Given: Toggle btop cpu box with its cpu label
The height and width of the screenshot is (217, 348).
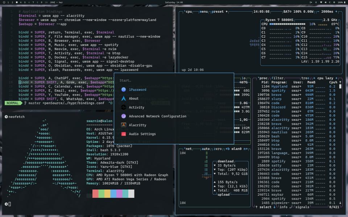Looking at the screenshot, I should pos(188,12).
